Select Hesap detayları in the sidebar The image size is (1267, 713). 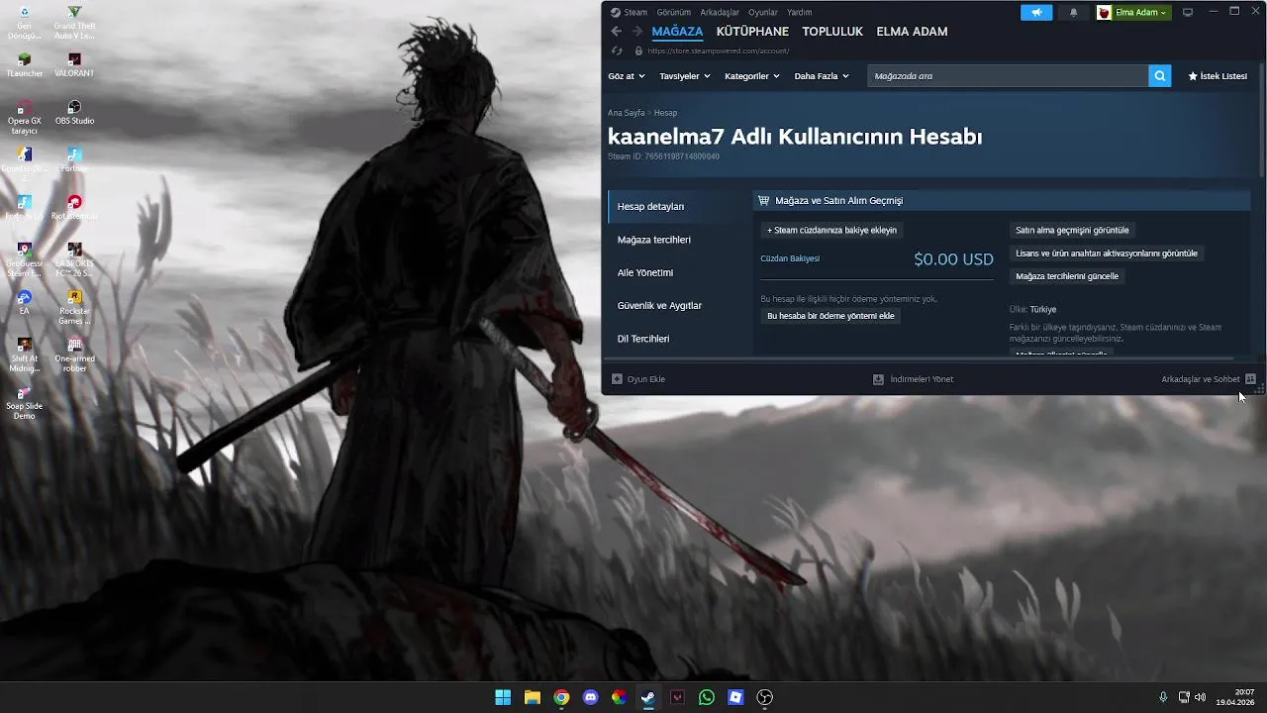pyautogui.click(x=650, y=206)
